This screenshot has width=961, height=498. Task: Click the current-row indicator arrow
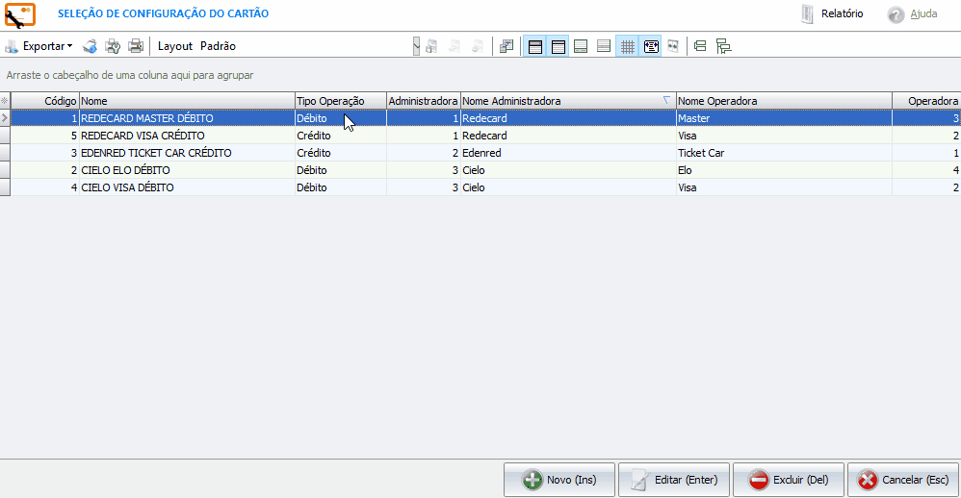(5, 118)
